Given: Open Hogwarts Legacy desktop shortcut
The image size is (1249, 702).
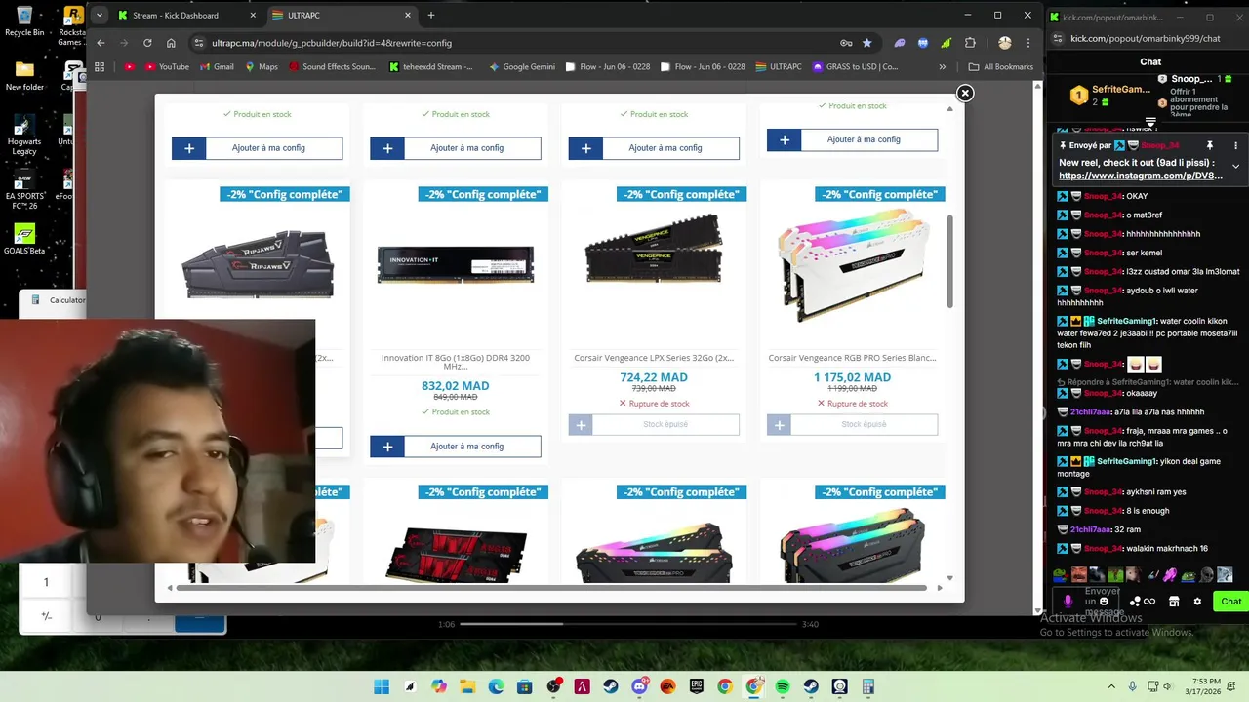Looking at the screenshot, I should pos(24,135).
